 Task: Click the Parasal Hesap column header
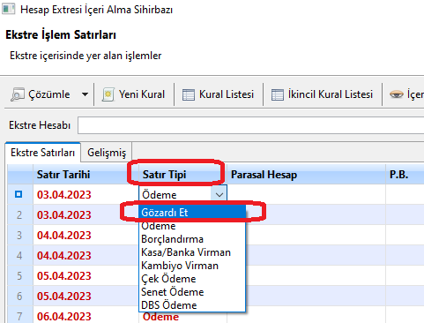306,175
